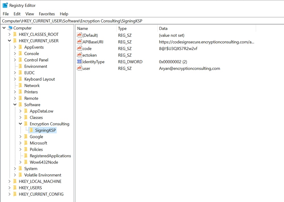The image size is (284, 202).
Task: Click the Network folder icon
Action: coord(20,85)
